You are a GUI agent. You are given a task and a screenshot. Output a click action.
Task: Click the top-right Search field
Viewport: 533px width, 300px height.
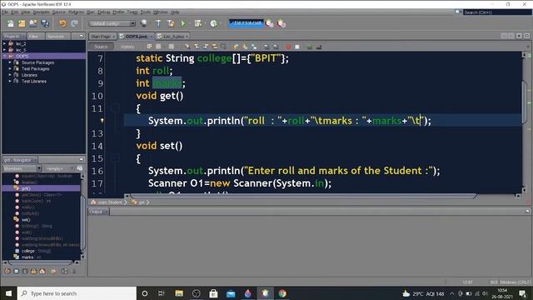pyautogui.click(x=497, y=12)
